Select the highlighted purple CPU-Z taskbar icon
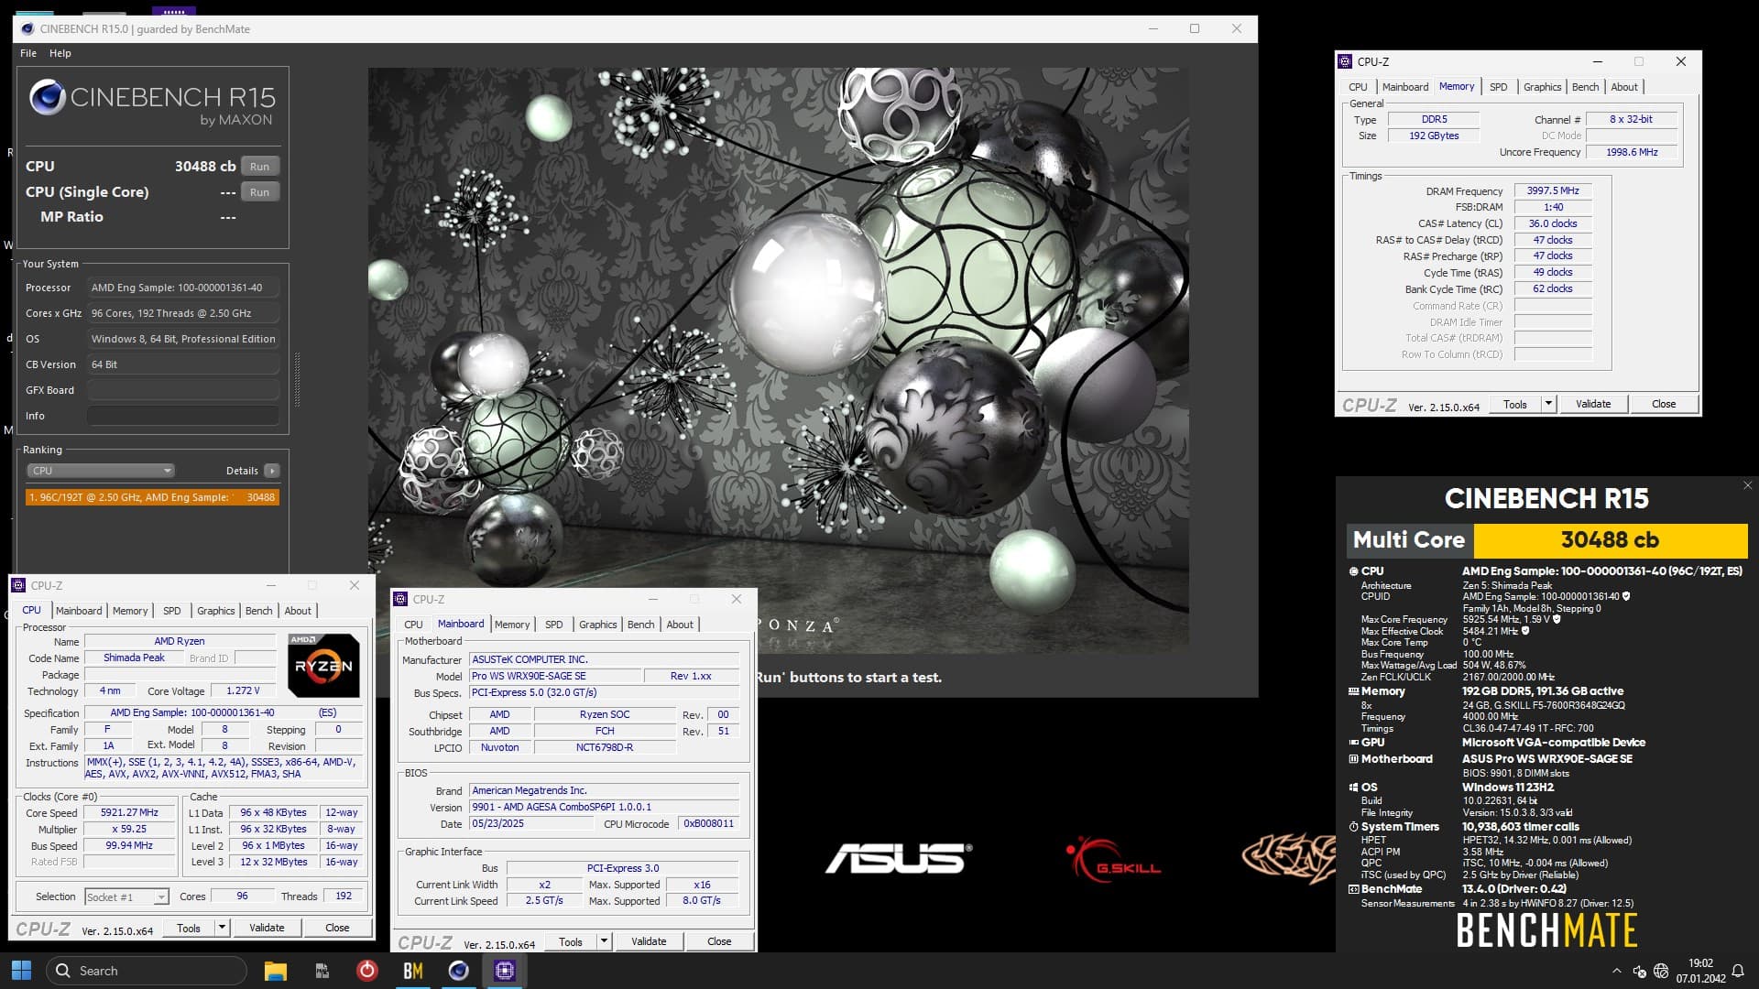This screenshot has height=989, width=1759. click(505, 970)
